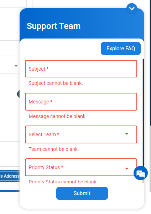The image size is (151, 214).
Task: Click the 'Team cannot be blank.' error text
Action: 54,149
